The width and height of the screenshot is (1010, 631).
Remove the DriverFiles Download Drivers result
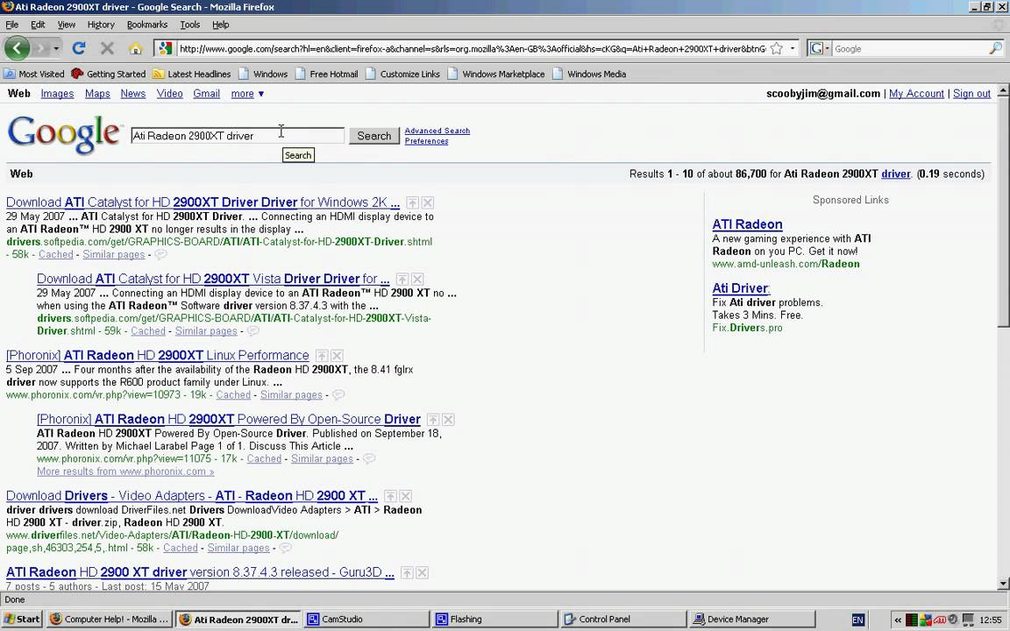click(x=405, y=496)
